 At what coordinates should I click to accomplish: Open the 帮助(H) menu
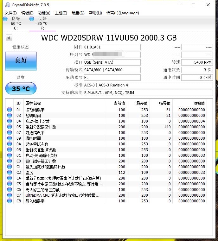click(95, 13)
